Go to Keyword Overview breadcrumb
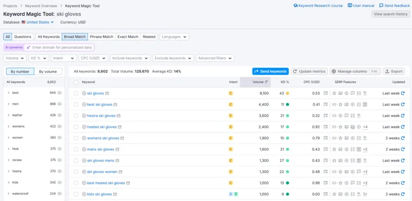The image size is (412, 201). (x=41, y=6)
